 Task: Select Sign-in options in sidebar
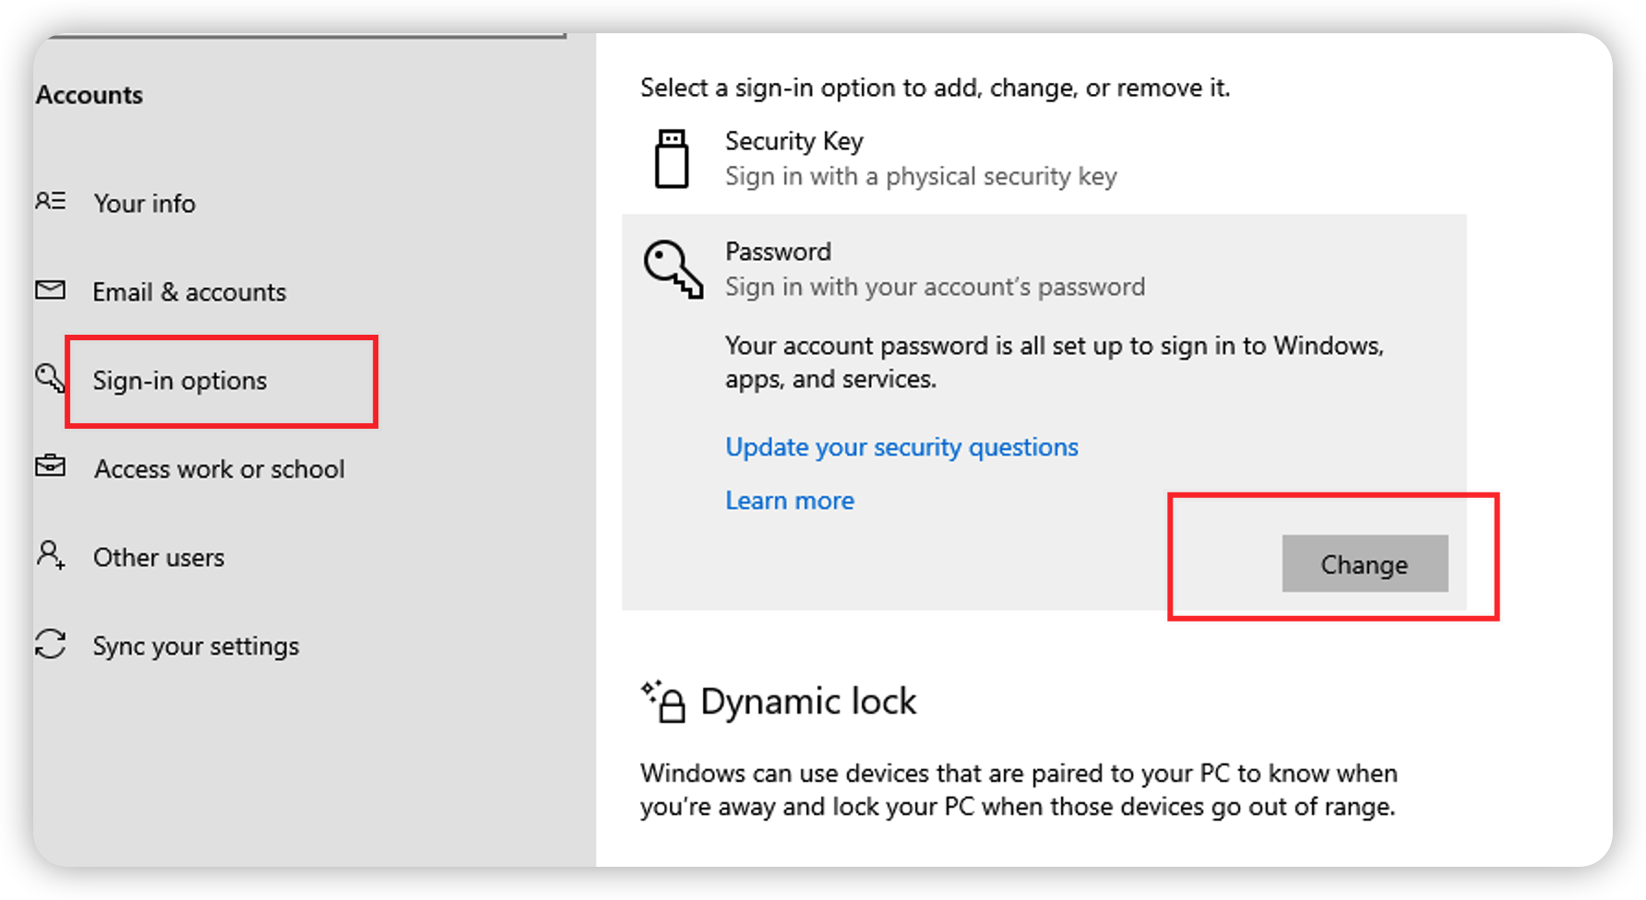click(180, 381)
